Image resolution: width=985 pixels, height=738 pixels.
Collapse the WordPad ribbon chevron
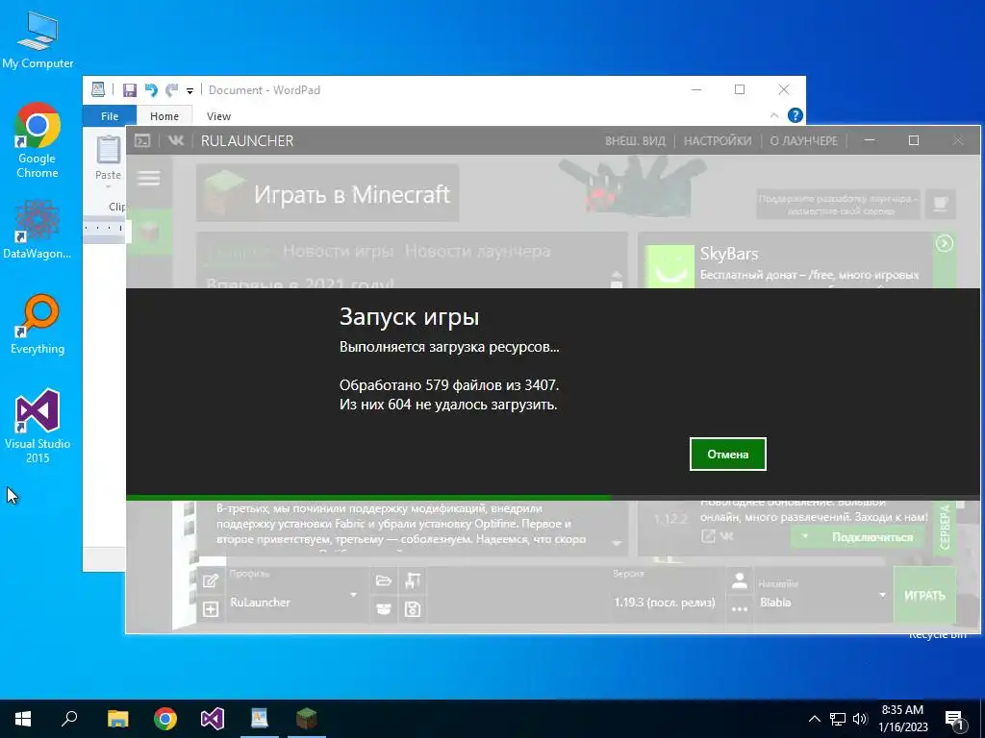click(x=774, y=115)
